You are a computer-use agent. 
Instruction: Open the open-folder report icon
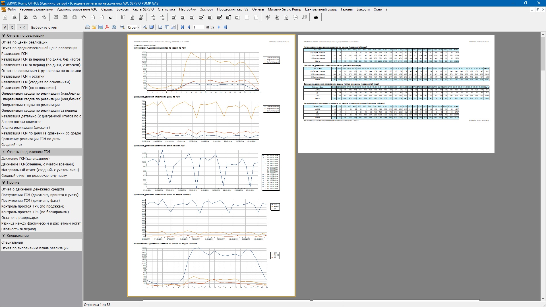(94, 27)
